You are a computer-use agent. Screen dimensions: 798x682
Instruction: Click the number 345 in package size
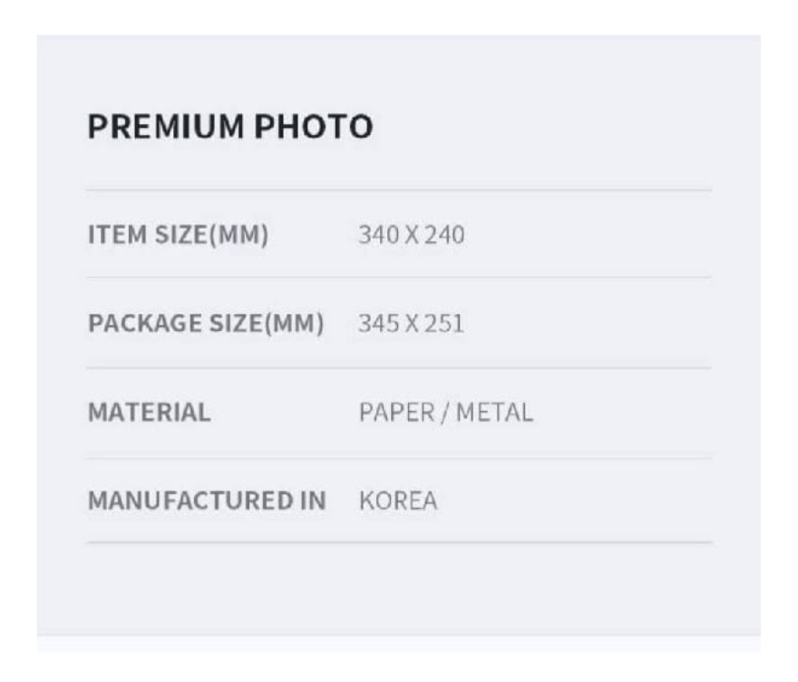[x=376, y=324]
